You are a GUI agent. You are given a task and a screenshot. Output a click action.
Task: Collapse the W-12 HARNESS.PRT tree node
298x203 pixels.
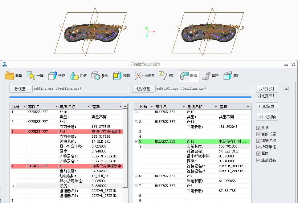click(136, 141)
